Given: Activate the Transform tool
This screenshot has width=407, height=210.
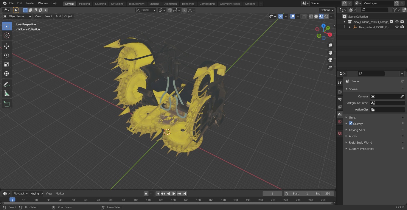Looking at the screenshot, I should (7, 74).
